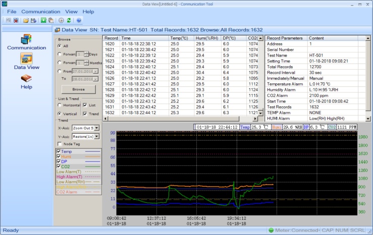Open a file with the yellow folder icon
This screenshot has height=235, width=373.
[26, 21]
